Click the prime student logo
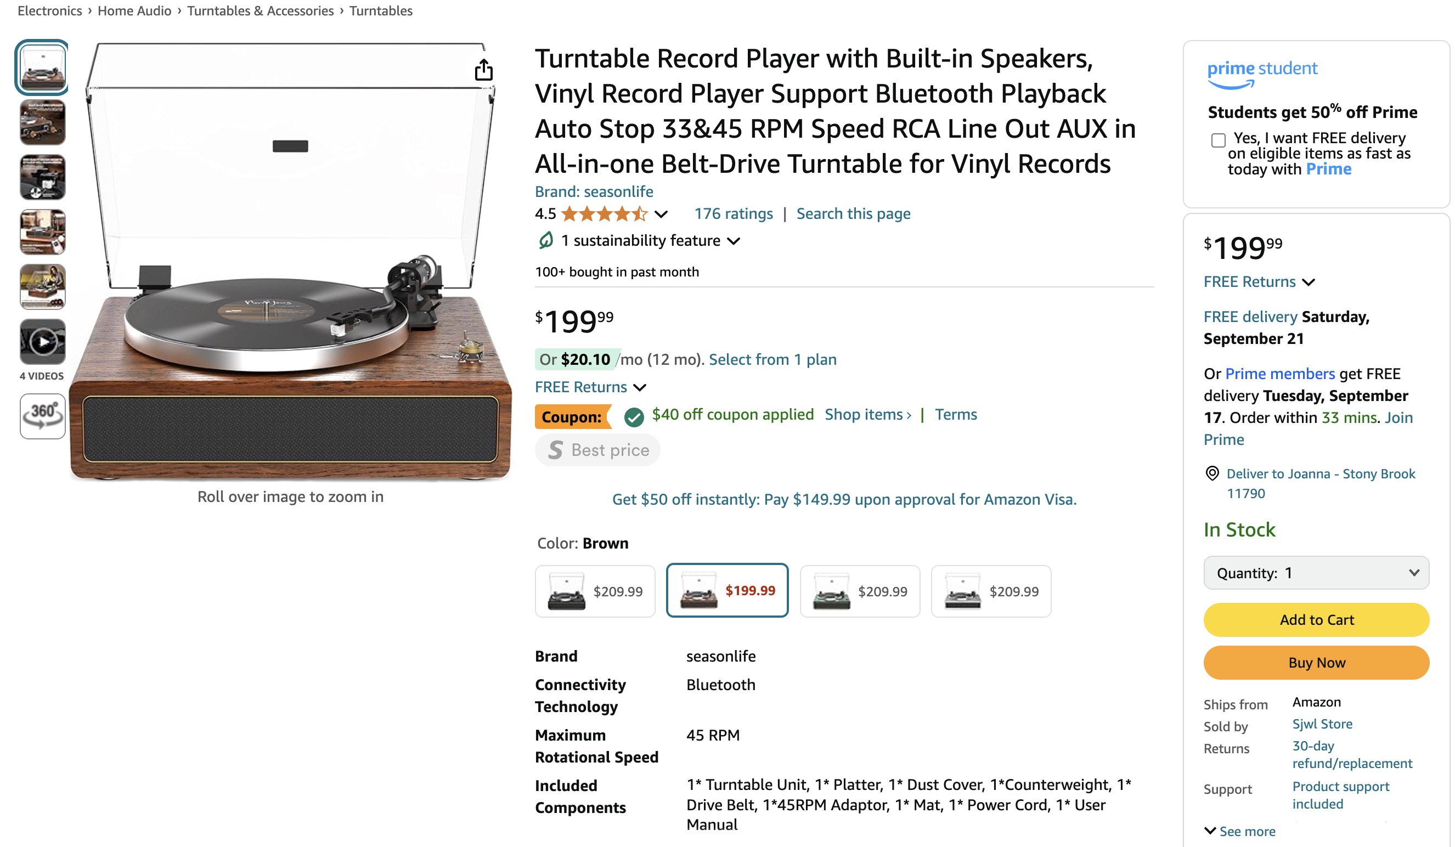This screenshot has height=847, width=1455. point(1262,75)
